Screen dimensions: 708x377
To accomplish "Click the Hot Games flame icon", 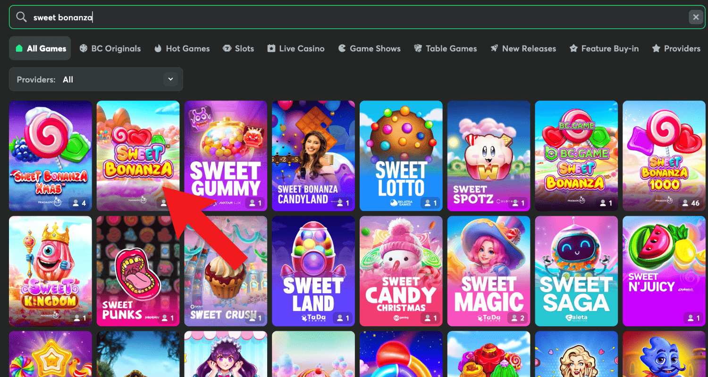I will coord(158,48).
